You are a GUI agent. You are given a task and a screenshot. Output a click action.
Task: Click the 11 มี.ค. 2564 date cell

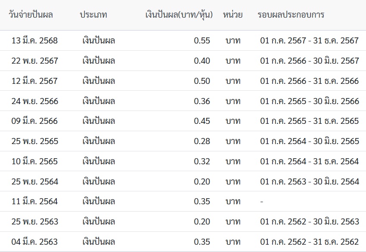[34, 201]
